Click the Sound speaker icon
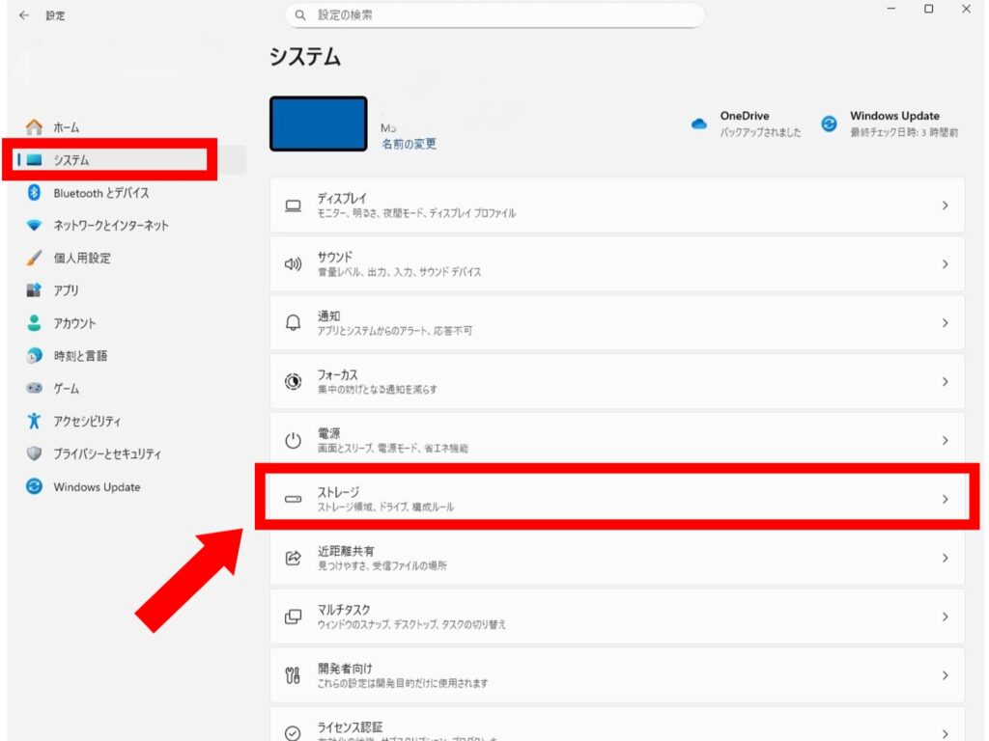Image resolution: width=989 pixels, height=741 pixels. tap(293, 264)
